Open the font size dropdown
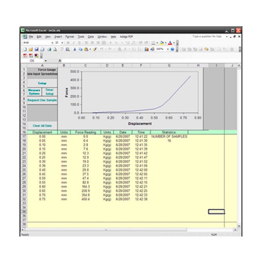 click(x=62, y=42)
